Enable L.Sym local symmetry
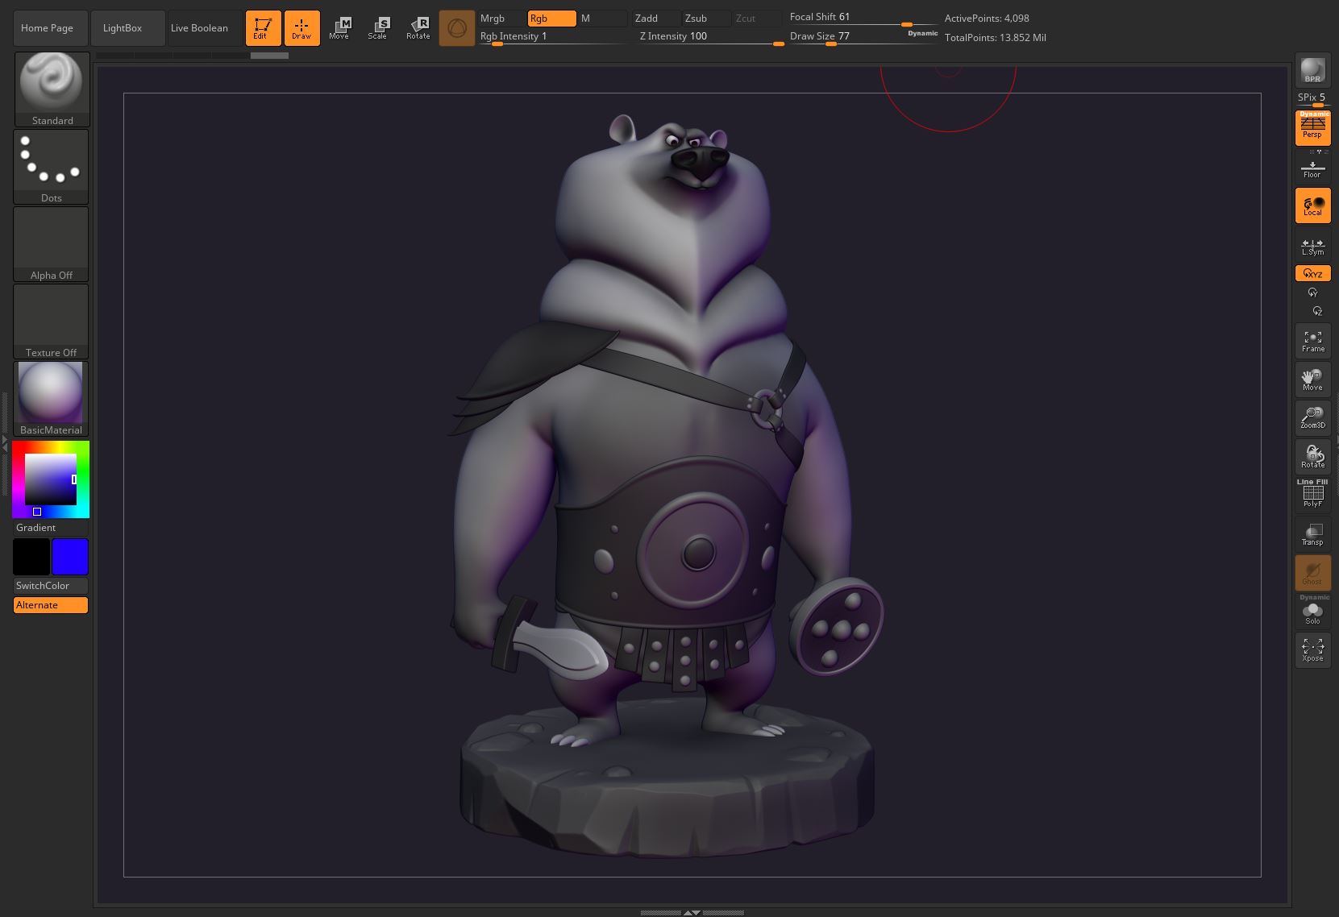Screen dimensions: 1339x917 (1312, 245)
